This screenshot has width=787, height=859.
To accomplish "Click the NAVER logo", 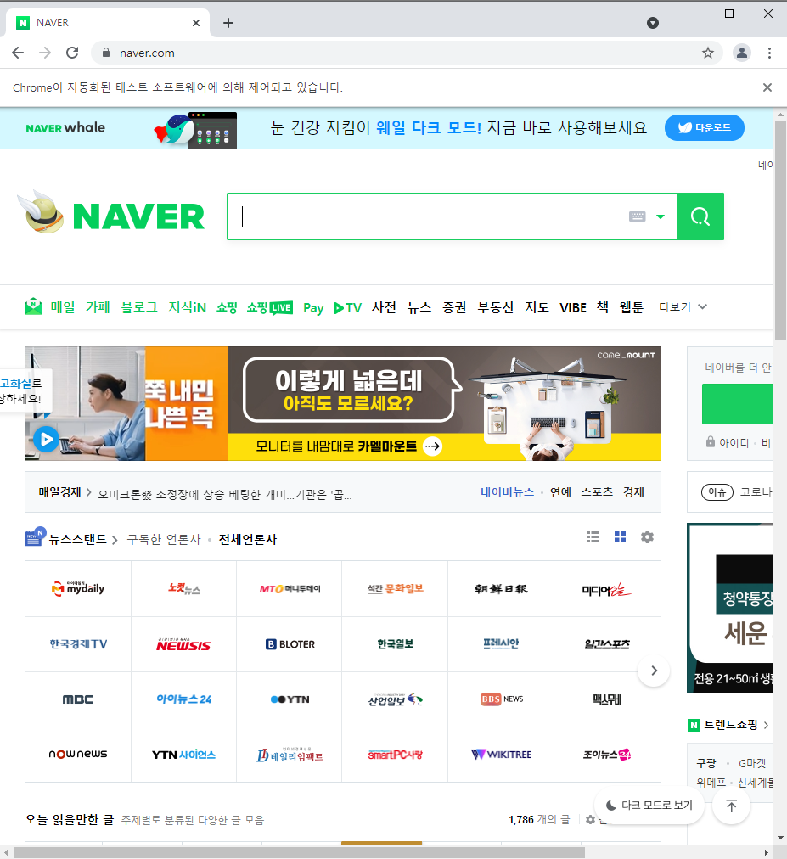I will point(138,216).
